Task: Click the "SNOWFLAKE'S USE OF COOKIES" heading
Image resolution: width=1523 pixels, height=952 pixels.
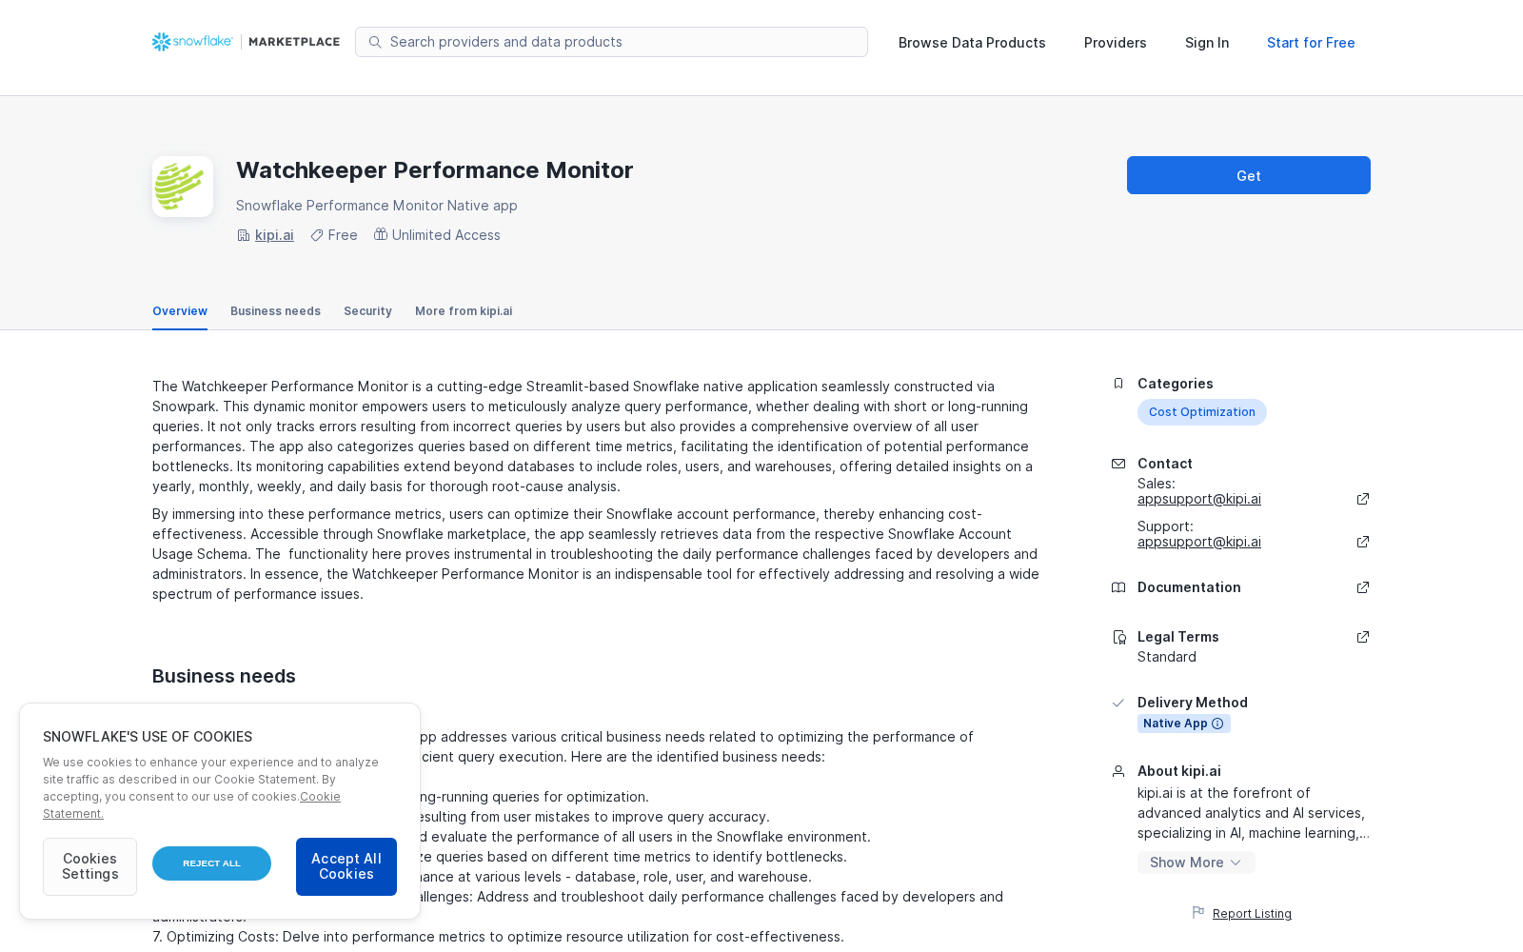Action: point(148,737)
